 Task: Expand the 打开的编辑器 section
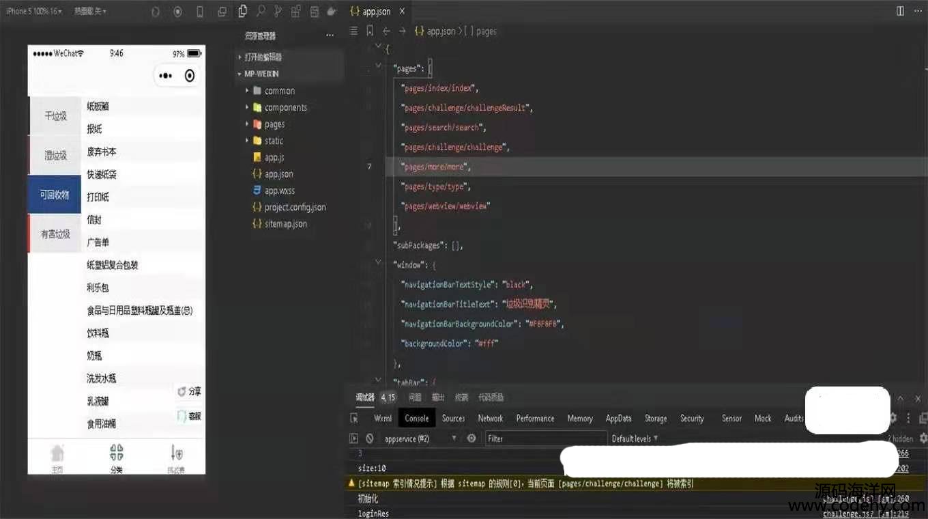[x=289, y=57]
